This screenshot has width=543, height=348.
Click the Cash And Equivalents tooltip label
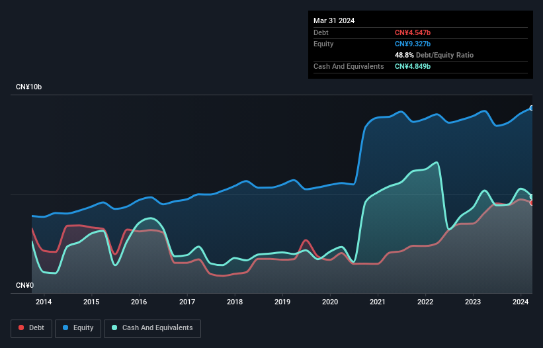[349, 66]
